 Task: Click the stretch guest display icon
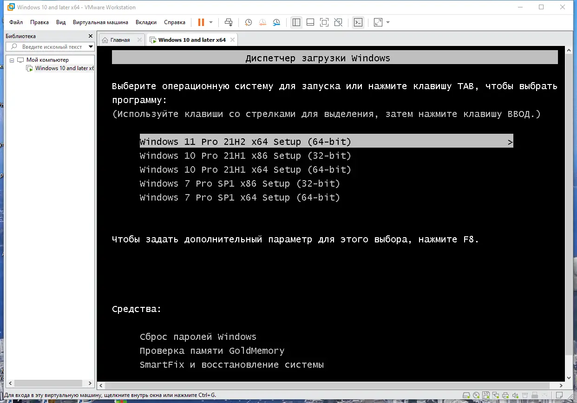tap(378, 22)
